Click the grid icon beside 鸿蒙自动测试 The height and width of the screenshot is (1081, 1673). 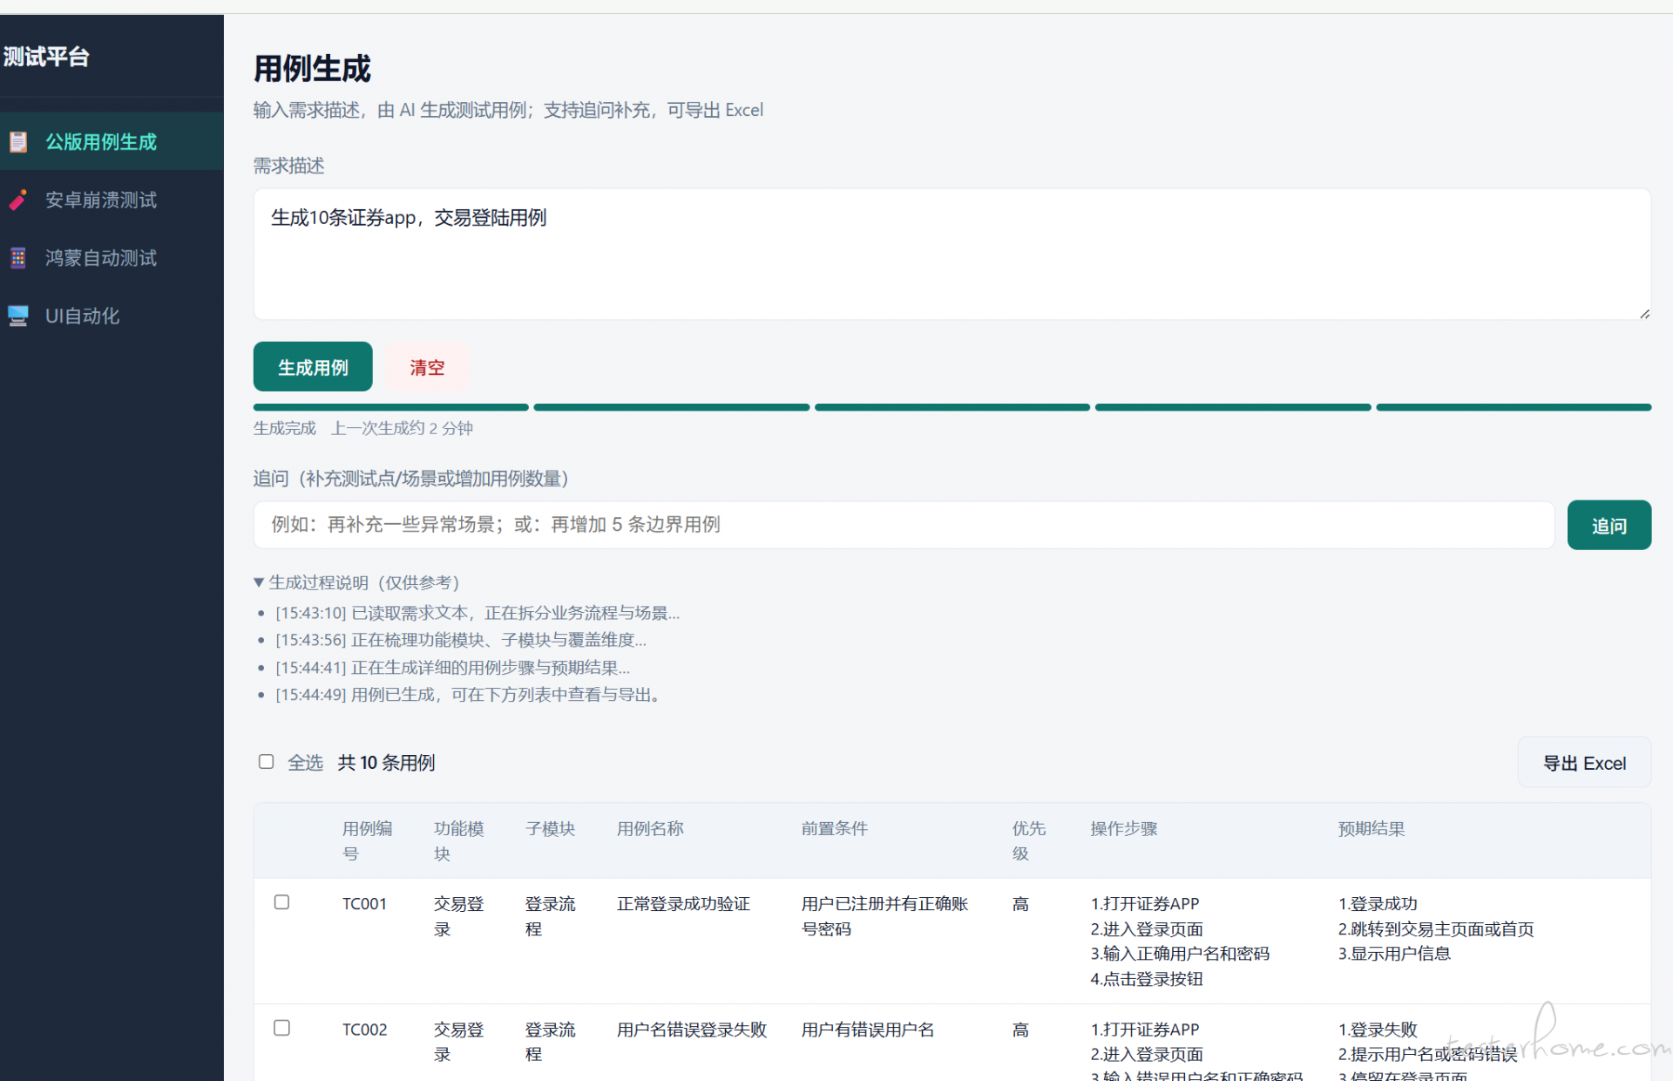coord(18,258)
